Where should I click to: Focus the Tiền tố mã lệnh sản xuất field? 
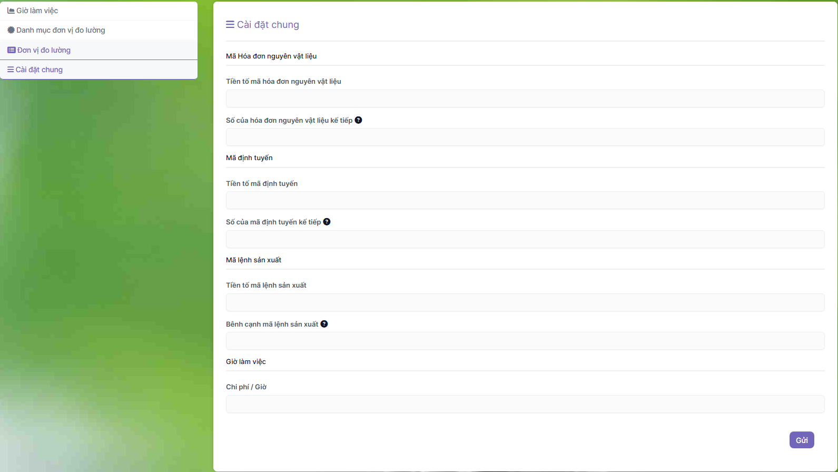pyautogui.click(x=525, y=302)
